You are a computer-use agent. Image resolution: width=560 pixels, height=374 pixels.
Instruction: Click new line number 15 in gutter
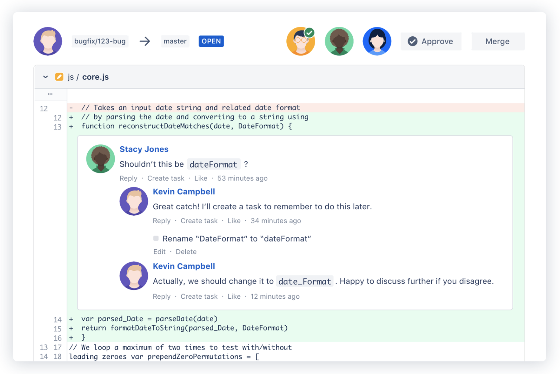58,329
